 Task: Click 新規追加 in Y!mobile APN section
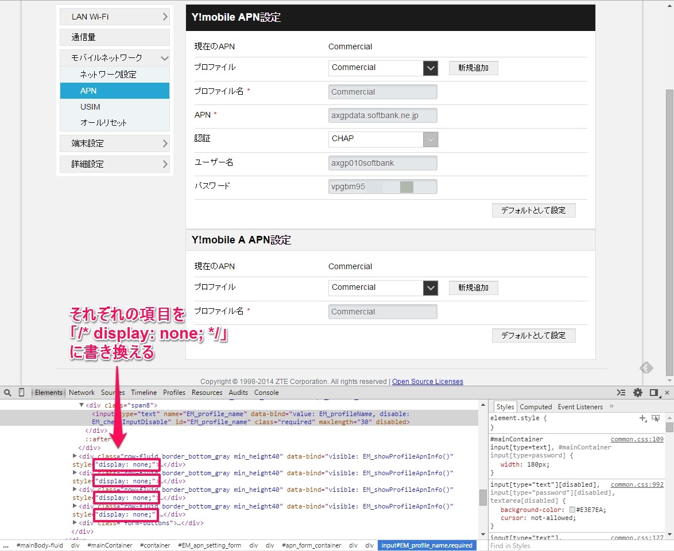473,68
